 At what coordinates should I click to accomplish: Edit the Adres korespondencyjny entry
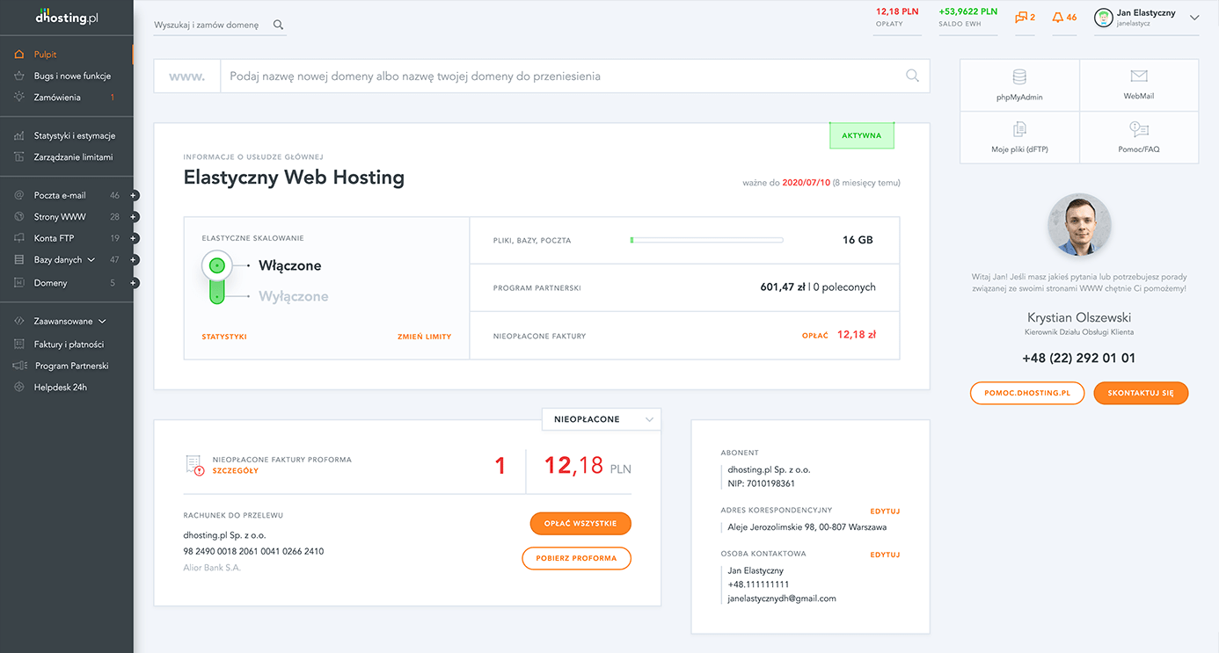[x=885, y=511]
